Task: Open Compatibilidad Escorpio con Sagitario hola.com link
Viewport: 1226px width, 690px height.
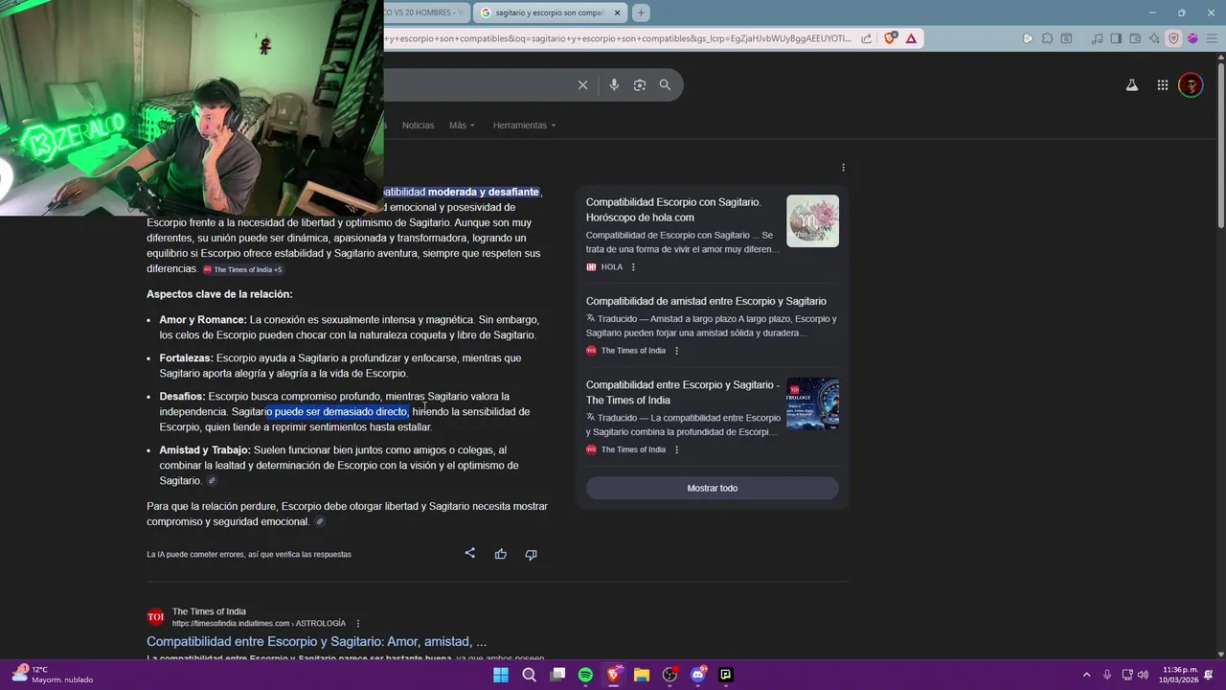Action: [x=673, y=210]
